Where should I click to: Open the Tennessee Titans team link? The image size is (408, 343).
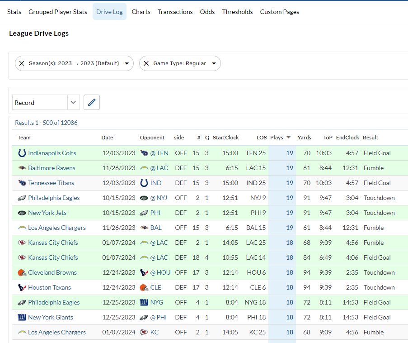51,183
